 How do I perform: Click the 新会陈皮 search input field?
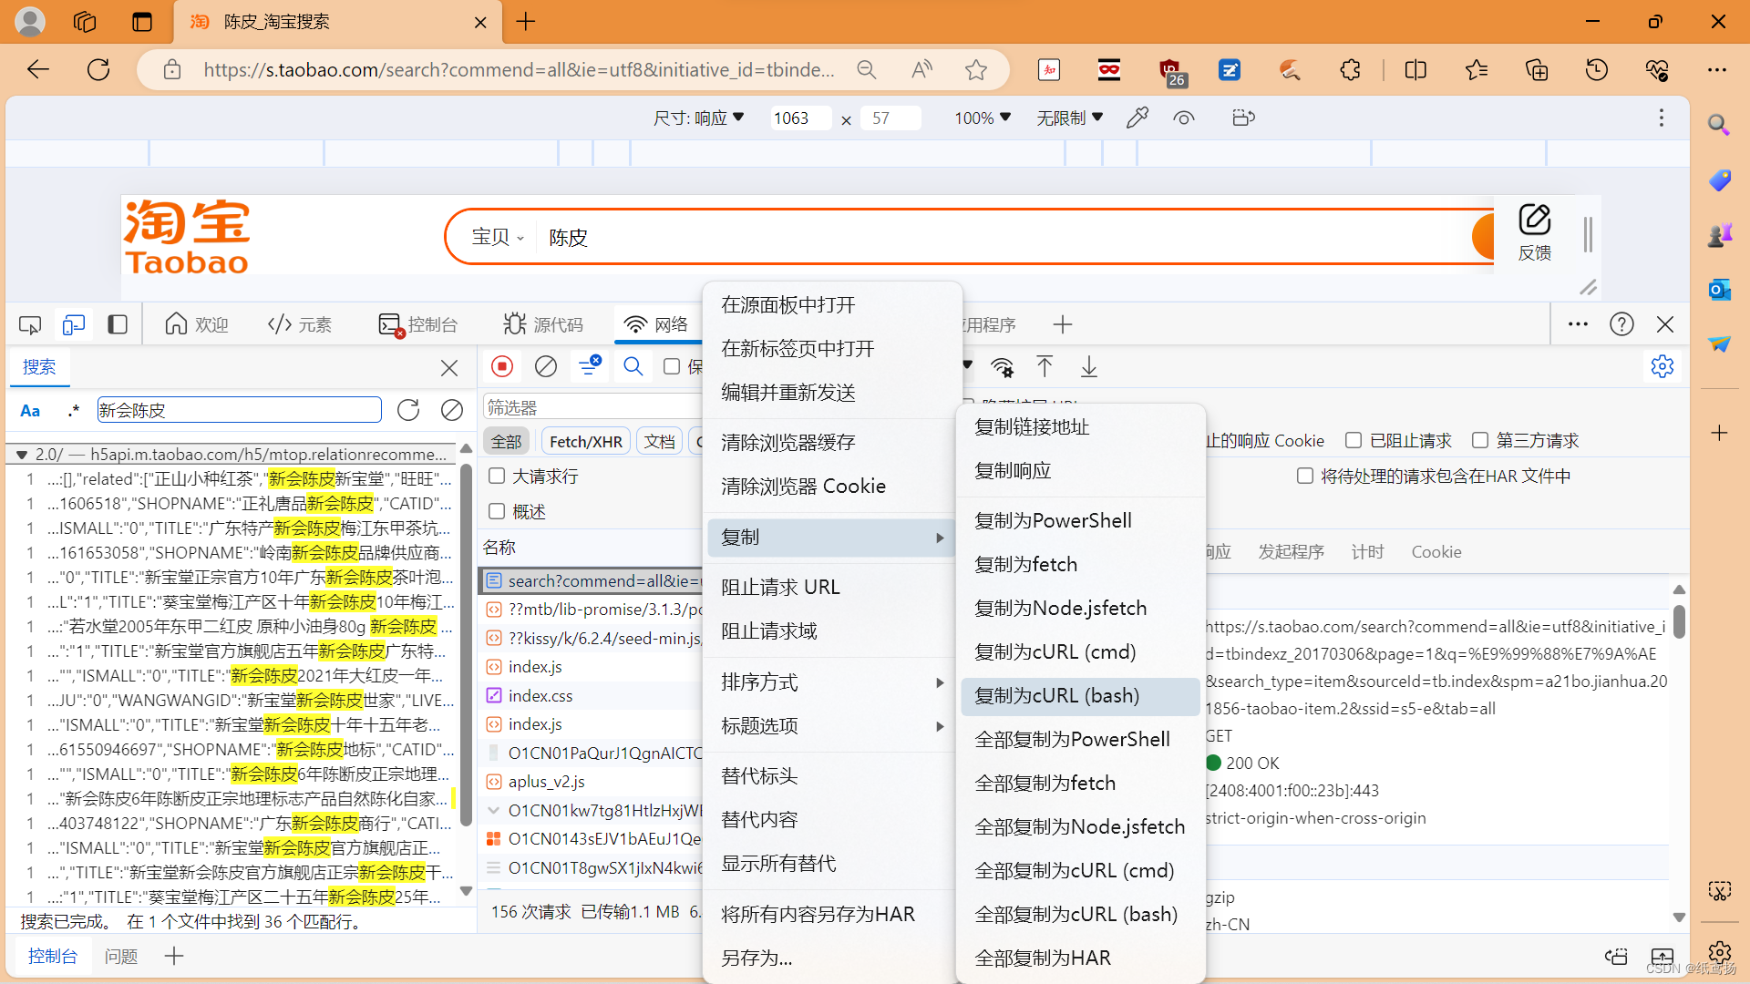coord(239,410)
